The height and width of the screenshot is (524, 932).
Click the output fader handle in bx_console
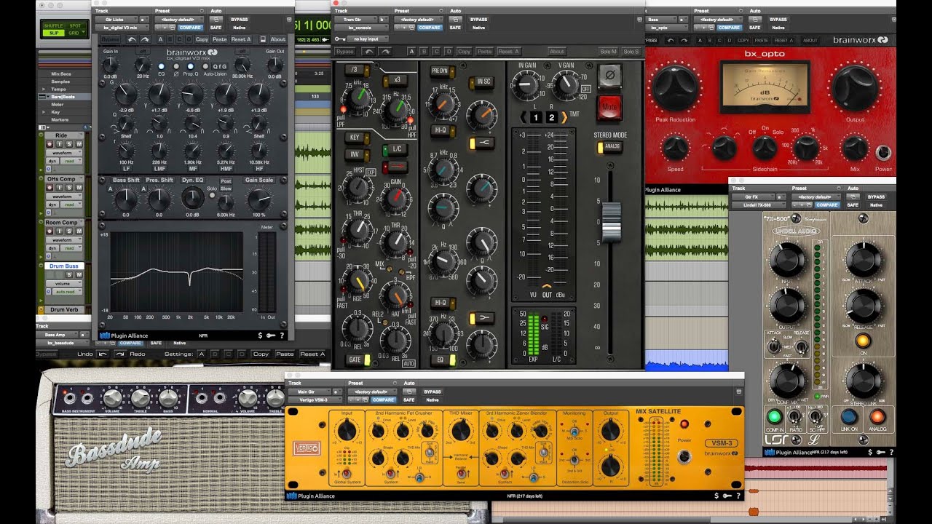tap(612, 222)
